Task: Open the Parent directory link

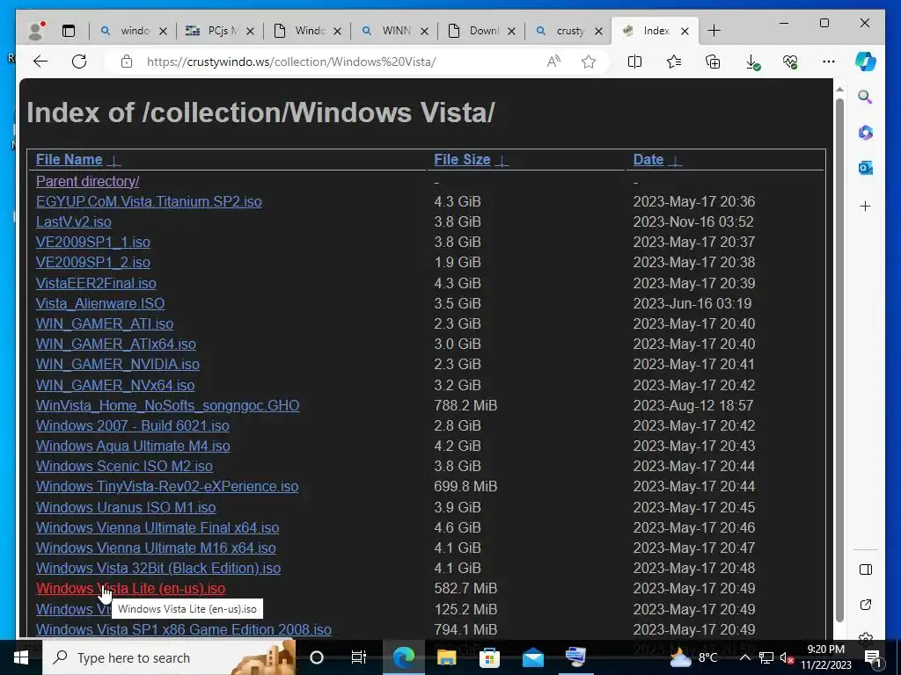Action: [87, 181]
